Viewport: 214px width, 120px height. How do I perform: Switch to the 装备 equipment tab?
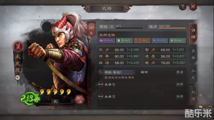[193, 54]
